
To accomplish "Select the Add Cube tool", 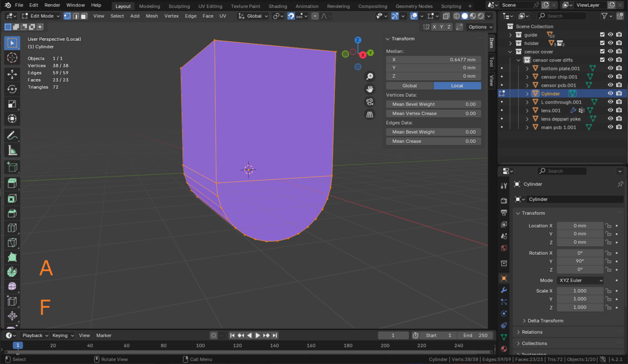I will [x=12, y=167].
